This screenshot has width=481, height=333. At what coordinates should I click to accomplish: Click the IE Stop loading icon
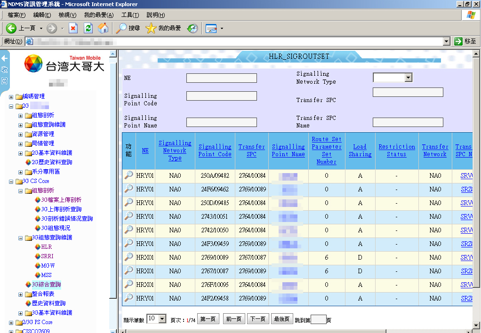73,28
